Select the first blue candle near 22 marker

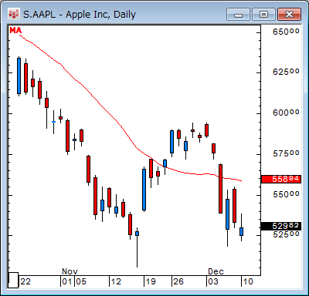(x=19, y=76)
